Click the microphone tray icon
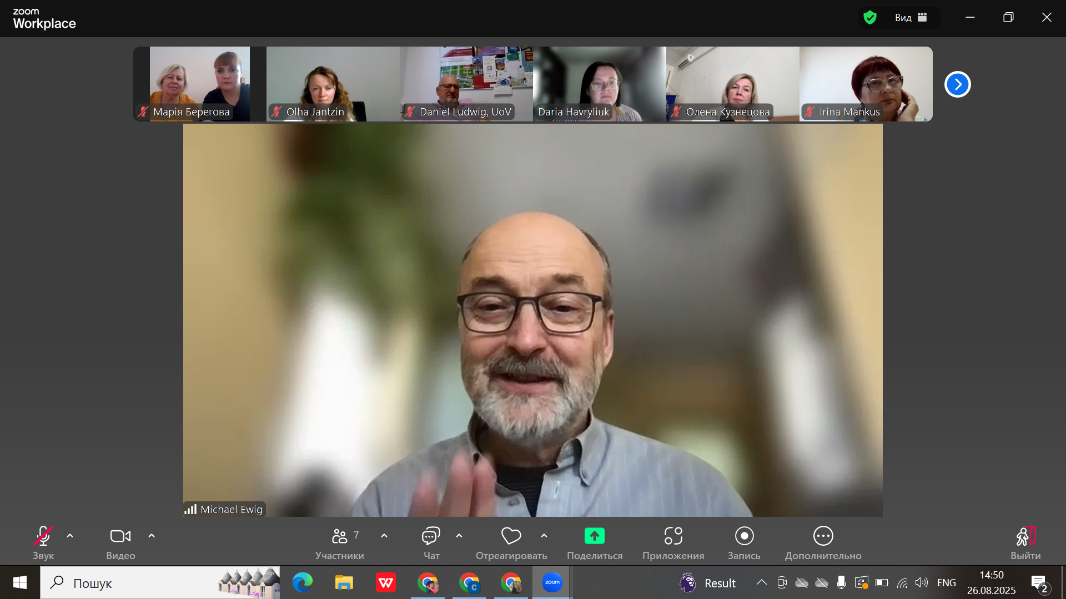1066x599 pixels. [x=842, y=582]
